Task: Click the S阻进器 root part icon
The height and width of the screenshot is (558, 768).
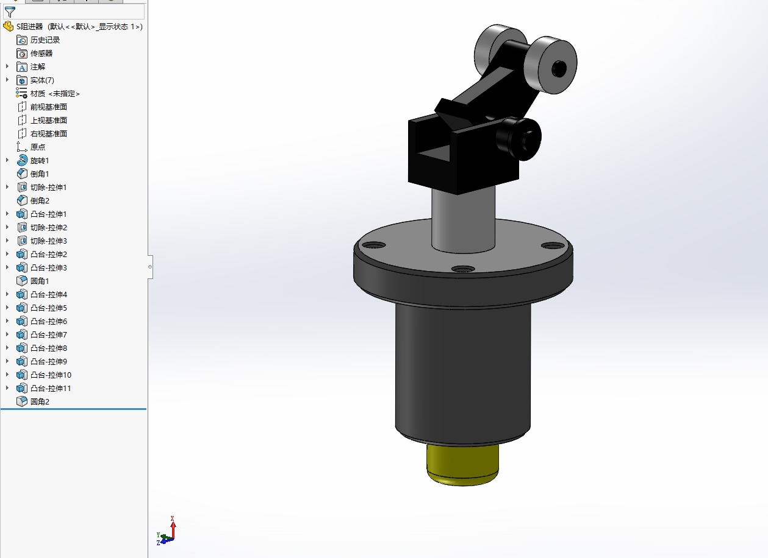Action: 8,26
